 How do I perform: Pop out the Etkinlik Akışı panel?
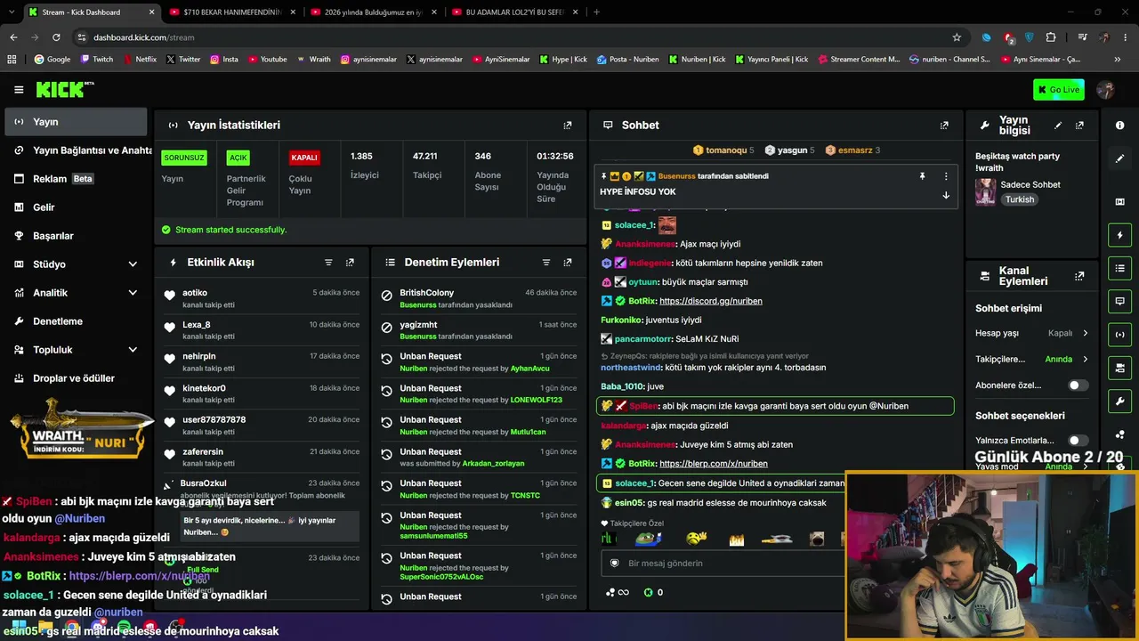[x=350, y=263]
